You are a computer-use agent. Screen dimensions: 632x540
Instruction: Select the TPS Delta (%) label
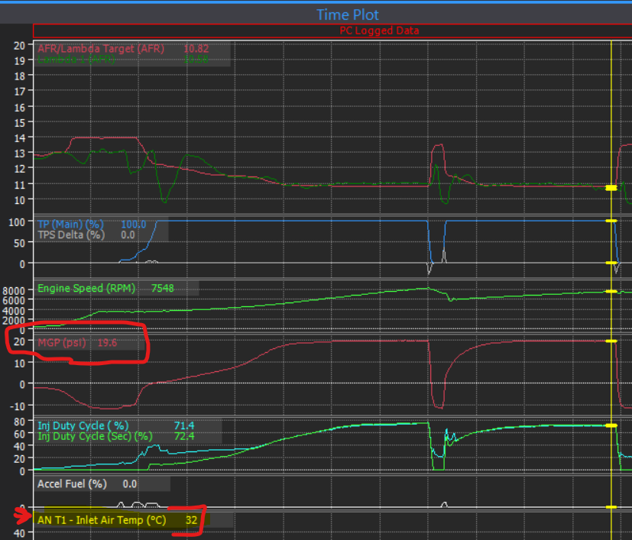pos(71,235)
